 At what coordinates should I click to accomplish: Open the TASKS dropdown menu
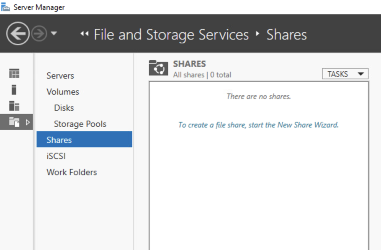345,74
